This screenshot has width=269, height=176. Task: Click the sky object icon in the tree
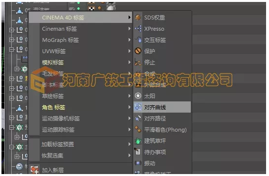(x=20, y=167)
